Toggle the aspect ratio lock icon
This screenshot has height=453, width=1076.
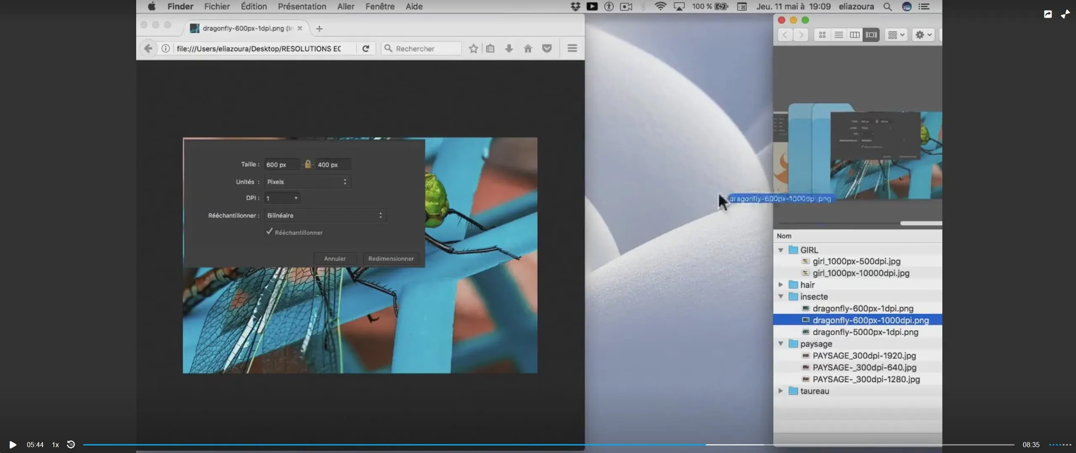point(308,164)
